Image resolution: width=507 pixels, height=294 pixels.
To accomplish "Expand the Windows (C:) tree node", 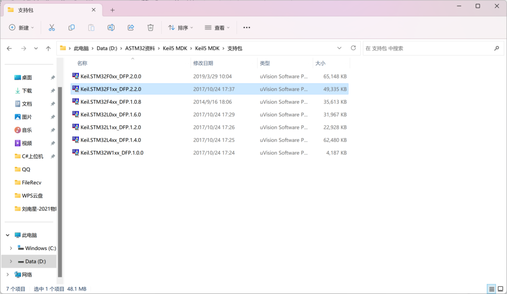I will tap(11, 248).
